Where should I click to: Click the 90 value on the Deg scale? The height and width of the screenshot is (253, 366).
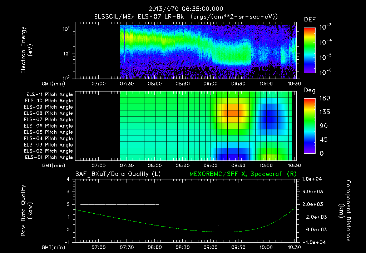(323, 126)
